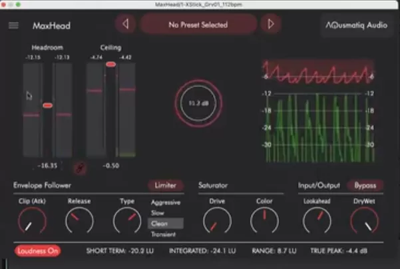The height and width of the screenshot is (269, 400).
Task: Open the hamburger menu
Action: coord(13,25)
